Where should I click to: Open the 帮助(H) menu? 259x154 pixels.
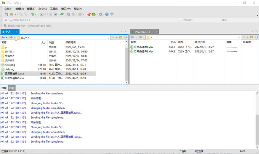(x=78, y=9)
